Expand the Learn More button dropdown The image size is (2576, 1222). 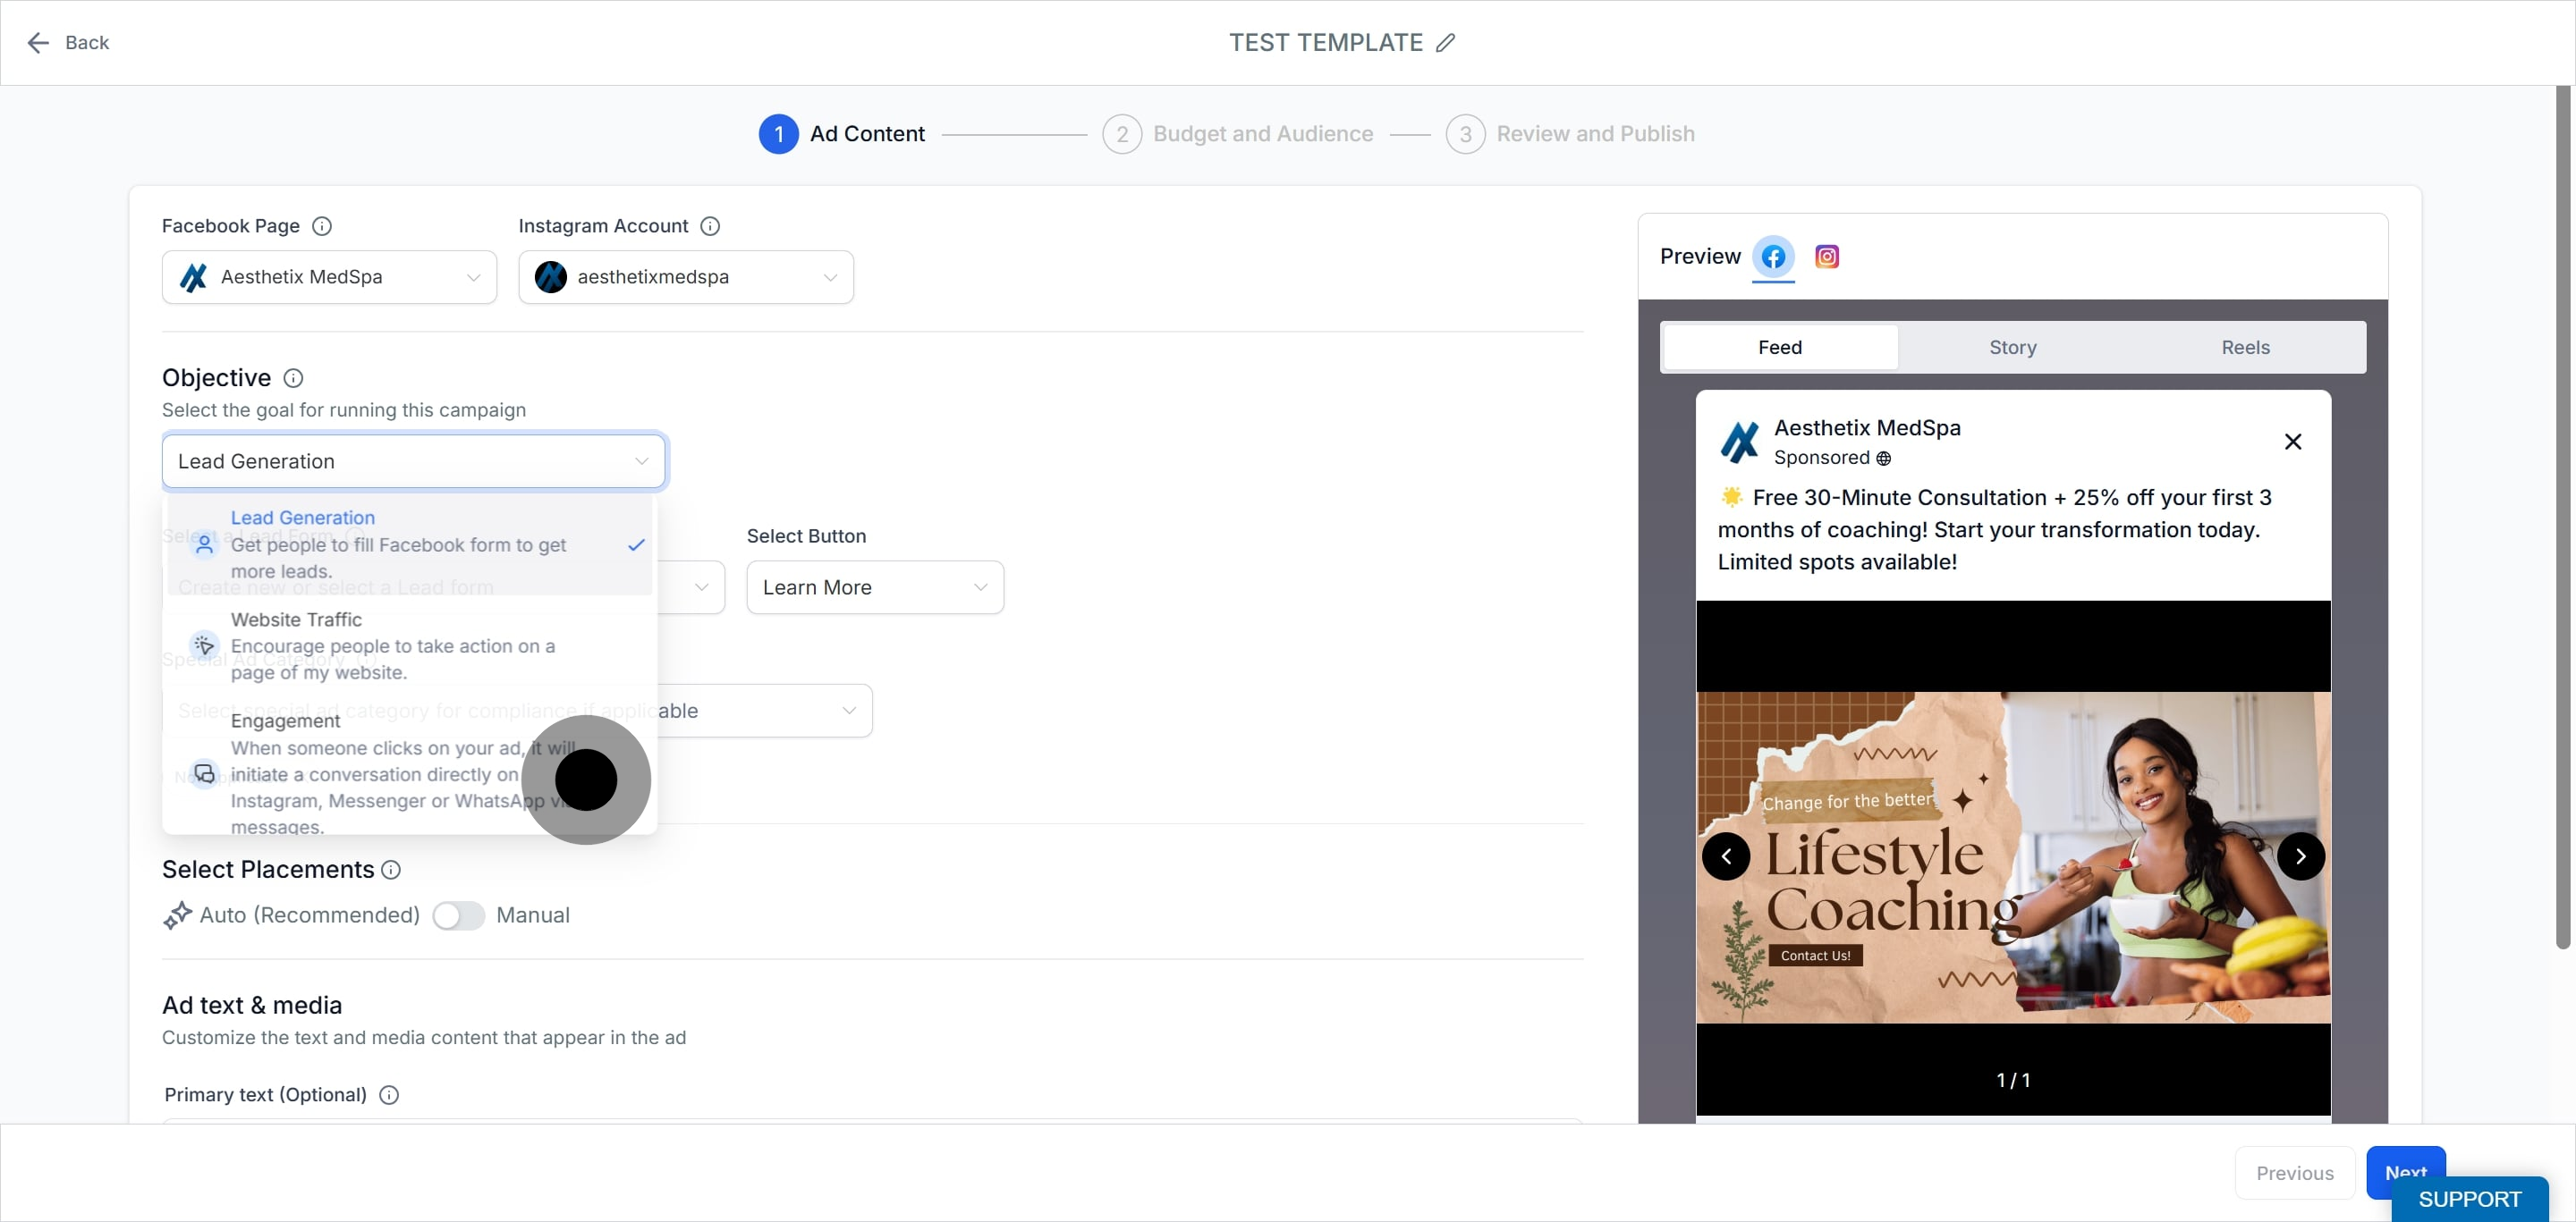875,587
